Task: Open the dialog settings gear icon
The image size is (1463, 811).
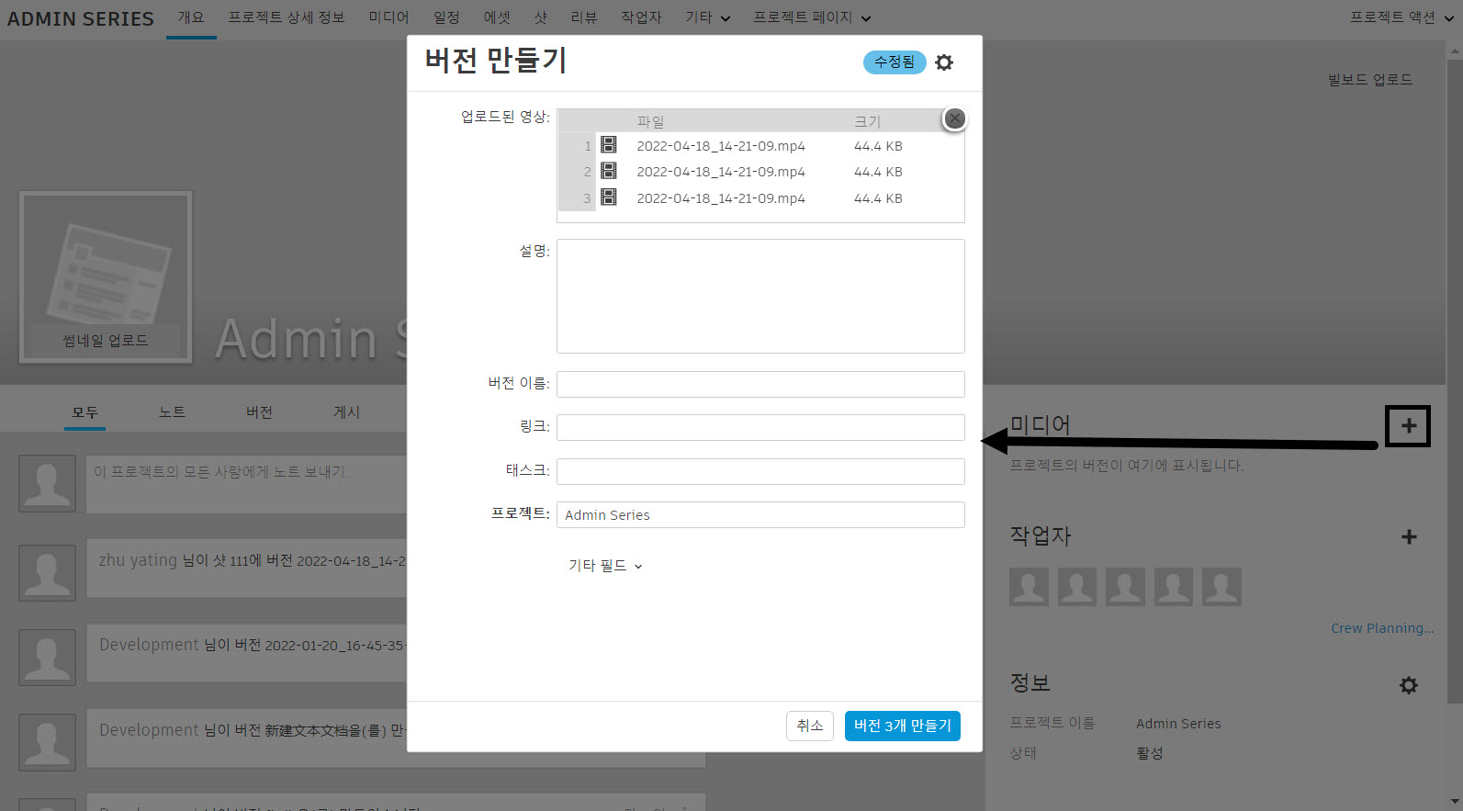Action: coord(944,62)
